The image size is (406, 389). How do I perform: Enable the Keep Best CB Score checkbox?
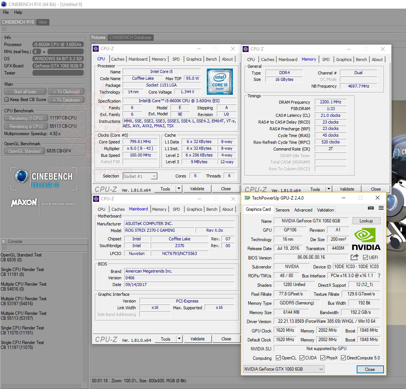(6, 100)
